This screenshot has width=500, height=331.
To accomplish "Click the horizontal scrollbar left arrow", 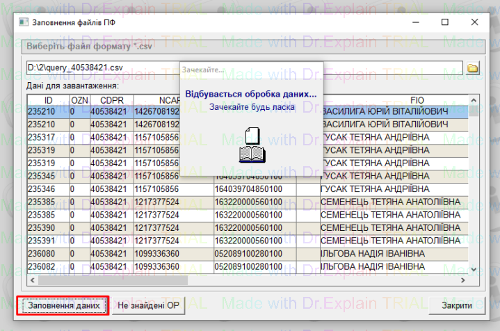I will 32,280.
